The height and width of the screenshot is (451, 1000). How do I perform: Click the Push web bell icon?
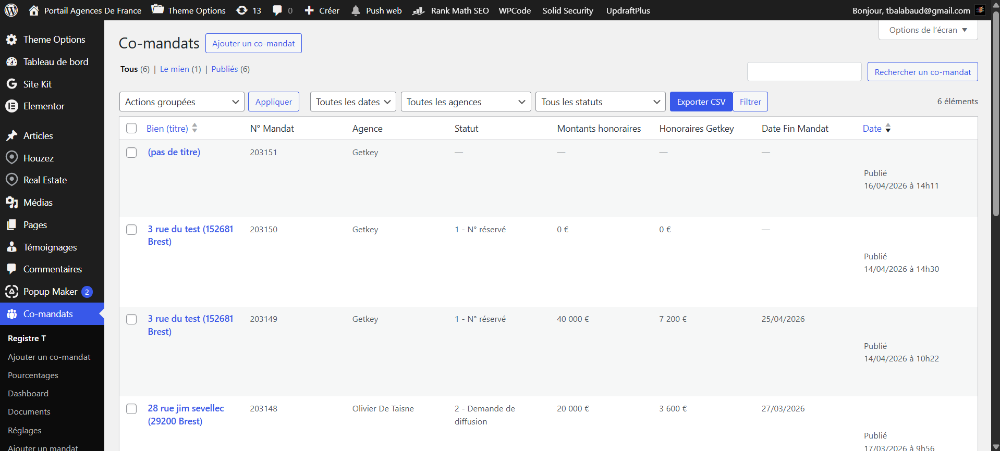[356, 10]
